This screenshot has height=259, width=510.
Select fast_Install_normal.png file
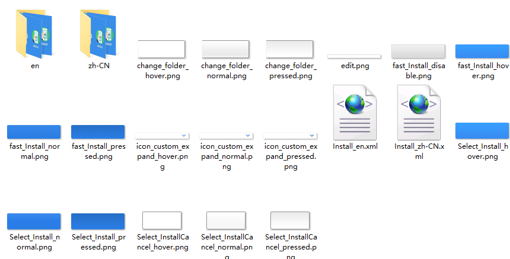coord(34,132)
